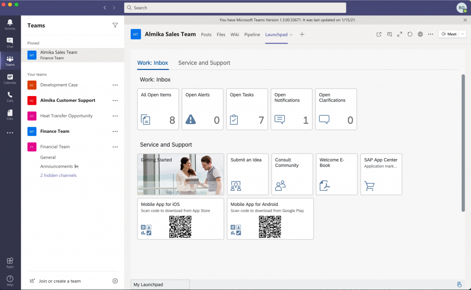This screenshot has width=471, height=290.
Task: Switch to the Pipeline tab
Action: 252,34
